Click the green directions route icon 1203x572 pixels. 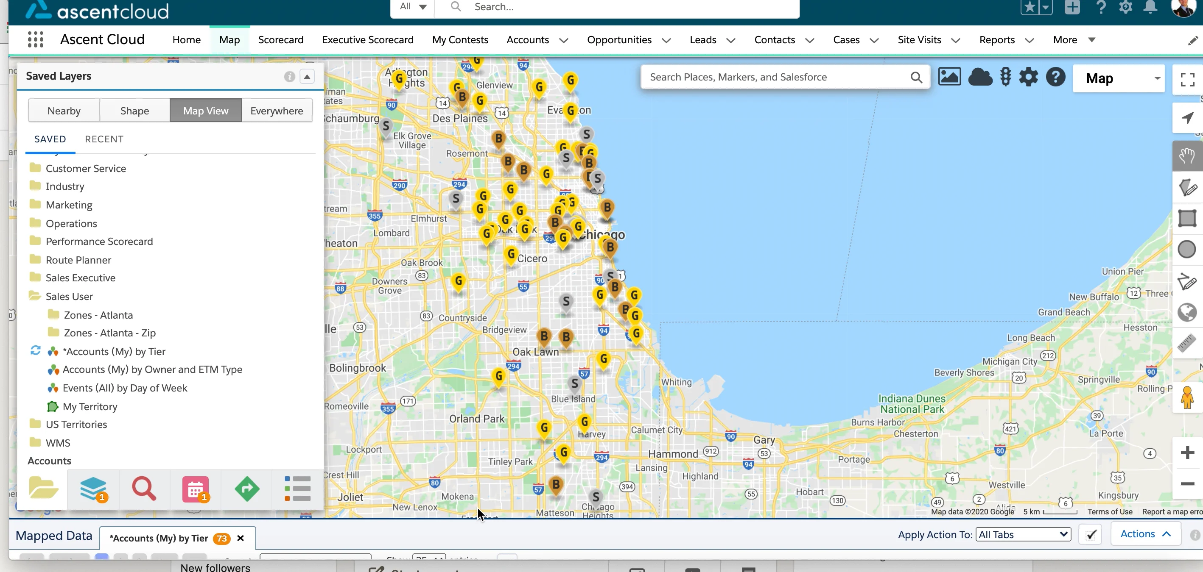pos(246,489)
